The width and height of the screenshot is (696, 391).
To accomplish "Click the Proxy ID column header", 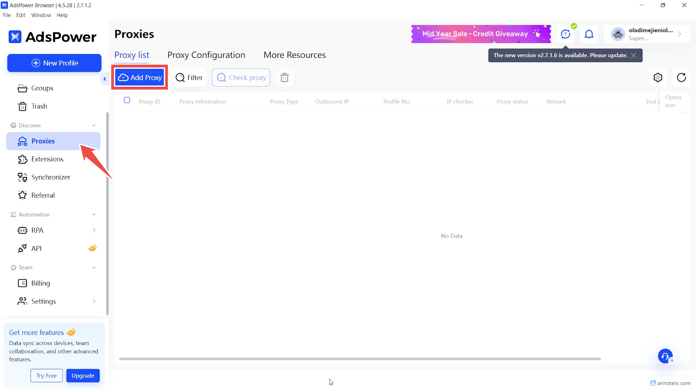I will 149,102.
